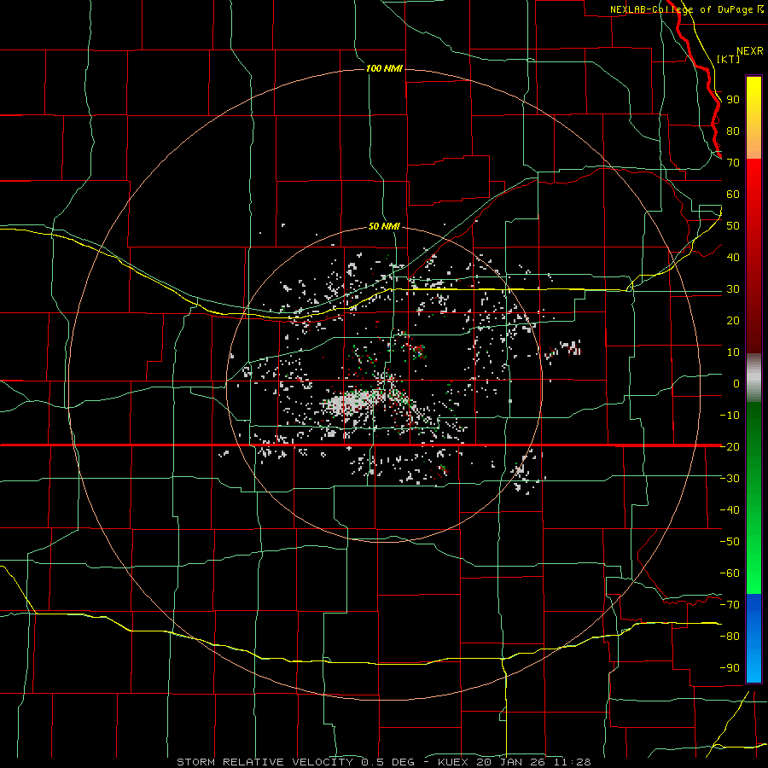Click the 10 value on velocity scale
The height and width of the screenshot is (768, 768).
click(733, 352)
